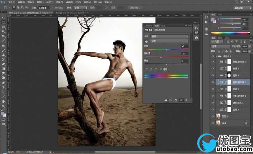Click the Feather value input field
The image size is (253, 154).
(x=43, y=8)
